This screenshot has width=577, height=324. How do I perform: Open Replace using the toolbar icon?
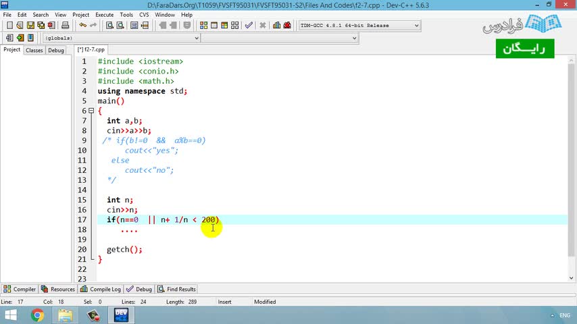pyautogui.click(x=120, y=26)
